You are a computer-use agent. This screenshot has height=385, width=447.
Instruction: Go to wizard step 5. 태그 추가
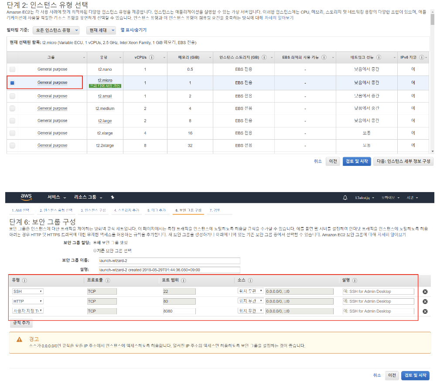pyautogui.click(x=157, y=210)
